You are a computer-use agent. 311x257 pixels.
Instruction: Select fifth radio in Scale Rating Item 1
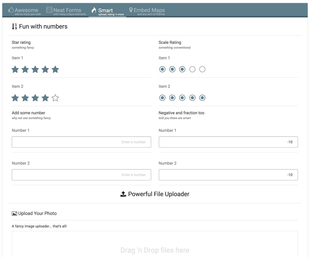tap(202, 69)
